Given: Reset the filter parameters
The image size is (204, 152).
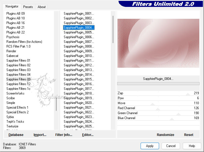Looking at the screenshot, I should point(189,135).
